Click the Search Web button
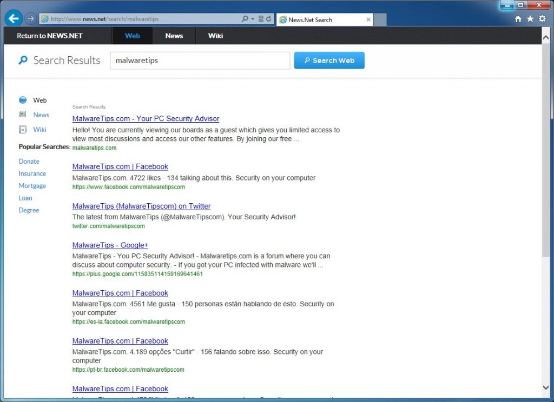Screen dimensions: 554x402 (329, 61)
